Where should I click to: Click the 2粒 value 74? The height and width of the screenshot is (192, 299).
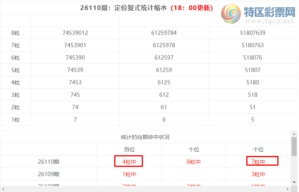pyautogui.click(x=75, y=107)
